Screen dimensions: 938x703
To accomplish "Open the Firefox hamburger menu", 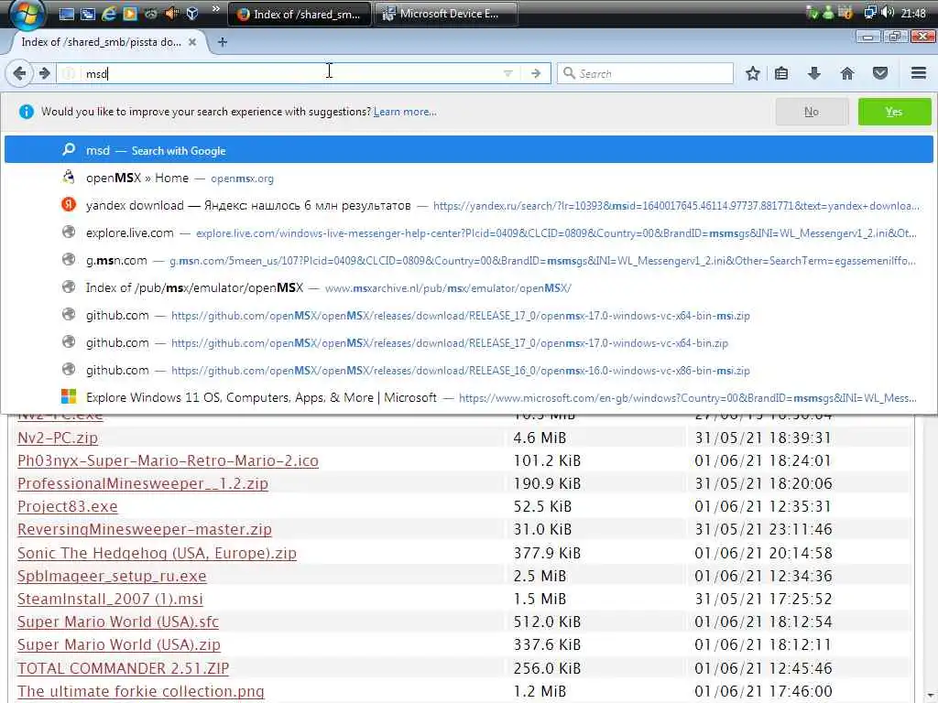I will [919, 73].
